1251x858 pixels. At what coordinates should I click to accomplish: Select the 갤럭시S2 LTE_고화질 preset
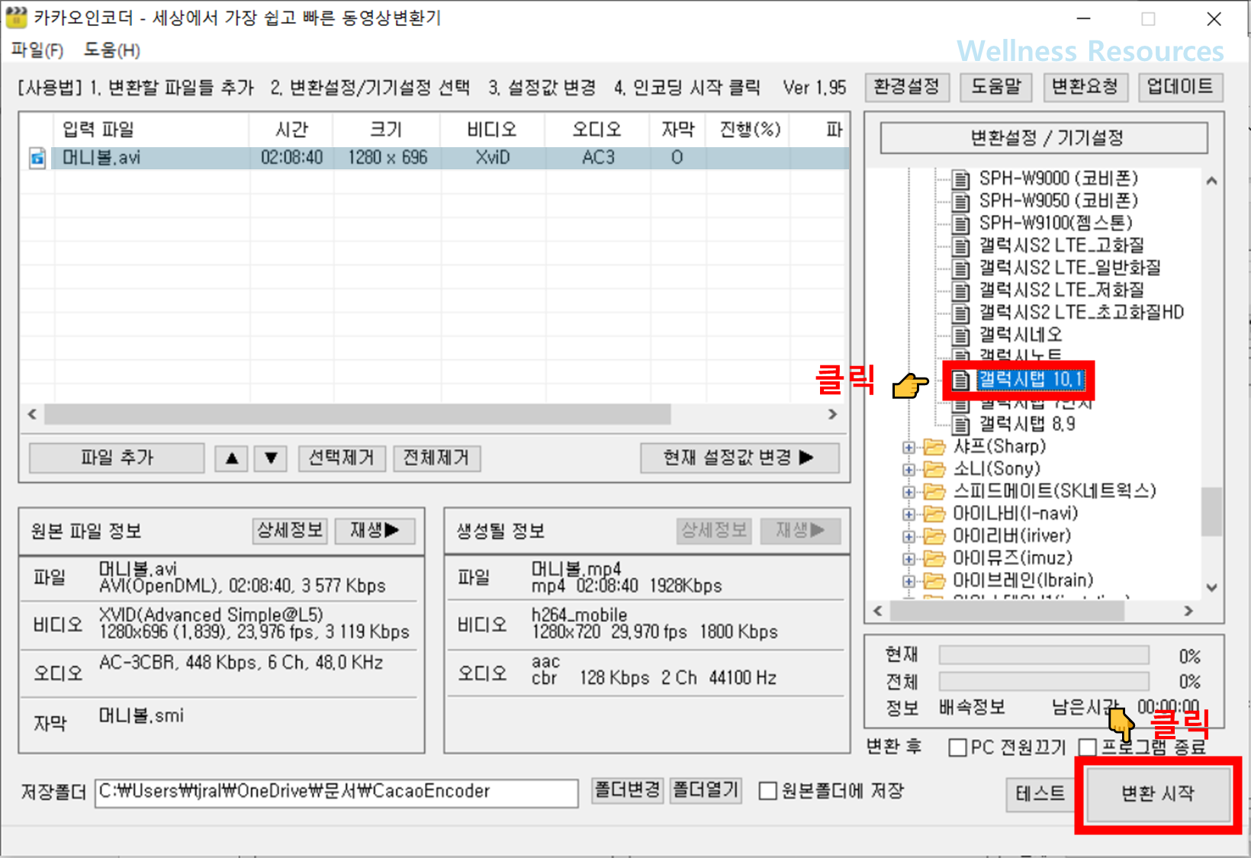[1061, 246]
